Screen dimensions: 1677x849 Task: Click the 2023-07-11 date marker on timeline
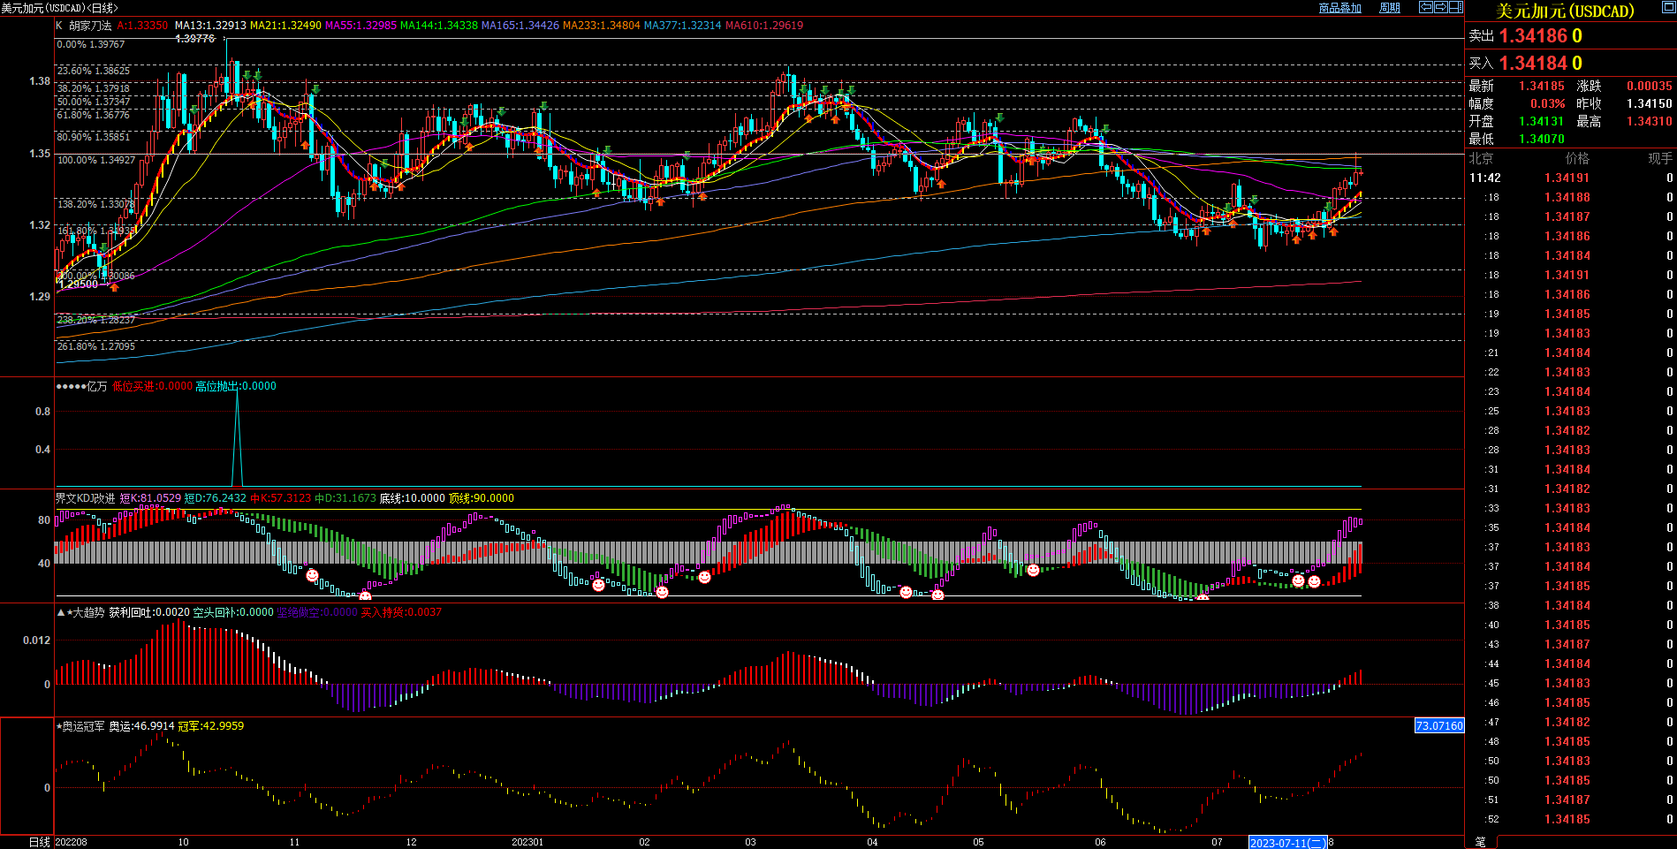[1286, 843]
